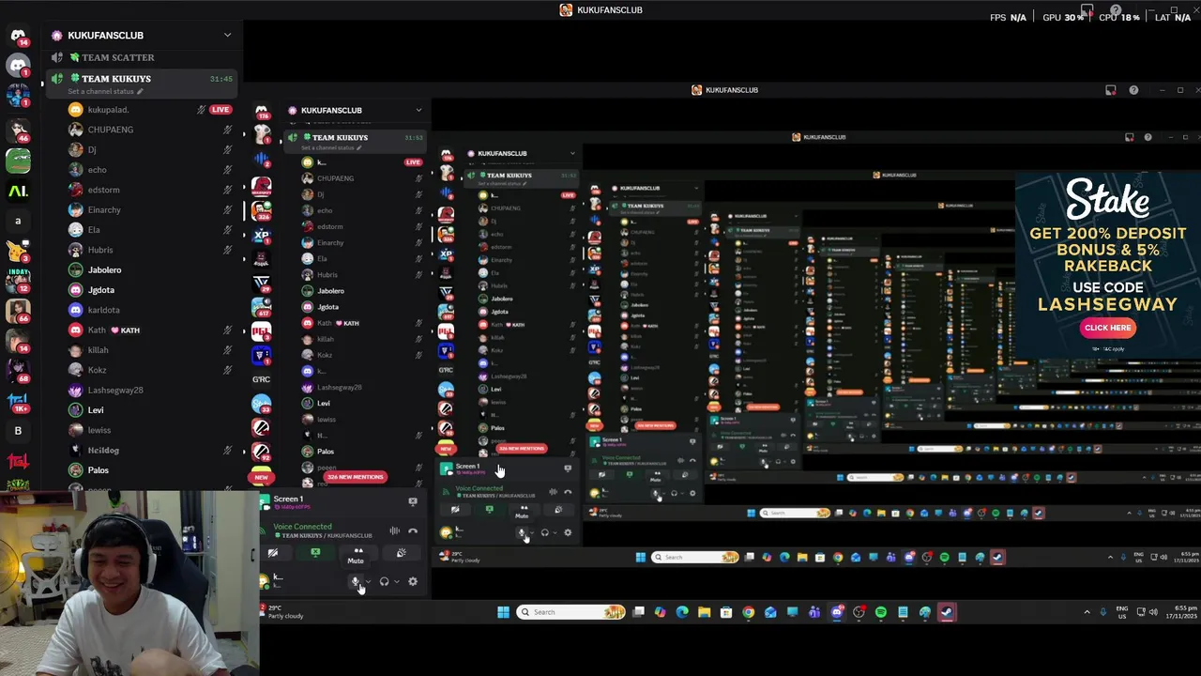Open the TGL server with 1K+ badge

click(18, 401)
